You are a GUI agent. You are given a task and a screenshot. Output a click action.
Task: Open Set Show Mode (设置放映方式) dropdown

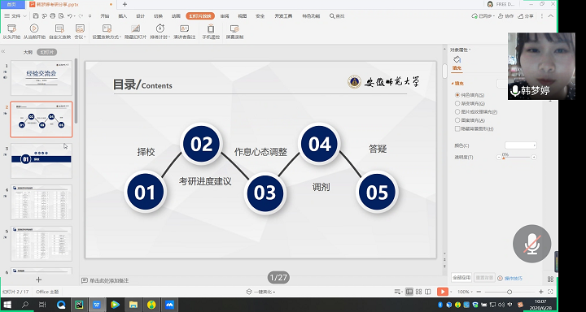[x=107, y=32]
